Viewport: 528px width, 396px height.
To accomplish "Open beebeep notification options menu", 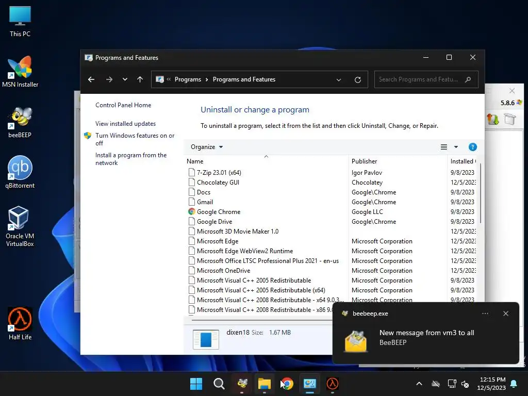I will (x=485, y=313).
